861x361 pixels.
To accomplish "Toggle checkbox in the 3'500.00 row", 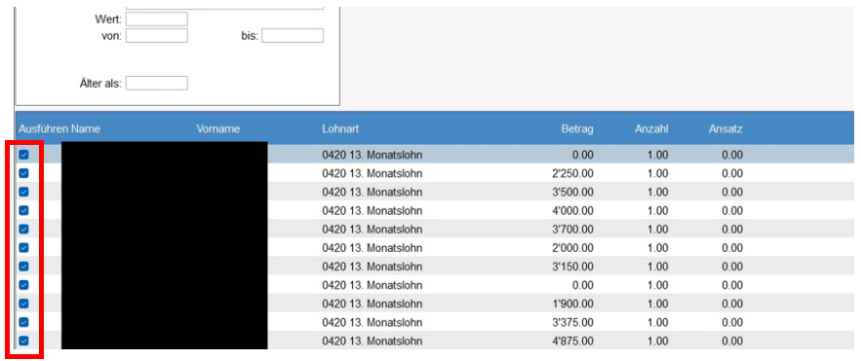I will click(x=23, y=193).
